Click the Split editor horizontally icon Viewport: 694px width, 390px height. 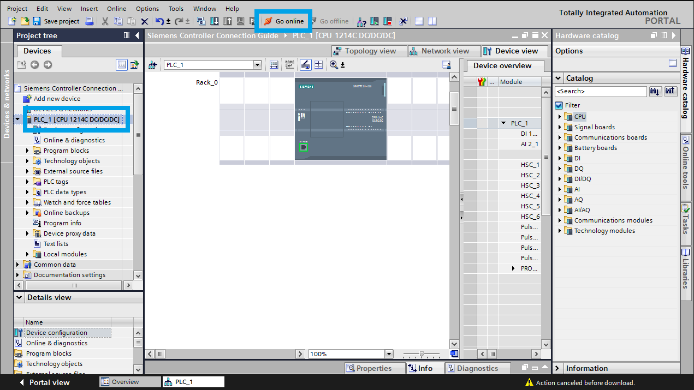point(419,21)
